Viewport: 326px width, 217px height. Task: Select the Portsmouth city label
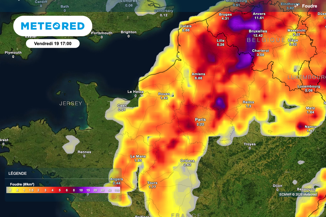(102, 33)
